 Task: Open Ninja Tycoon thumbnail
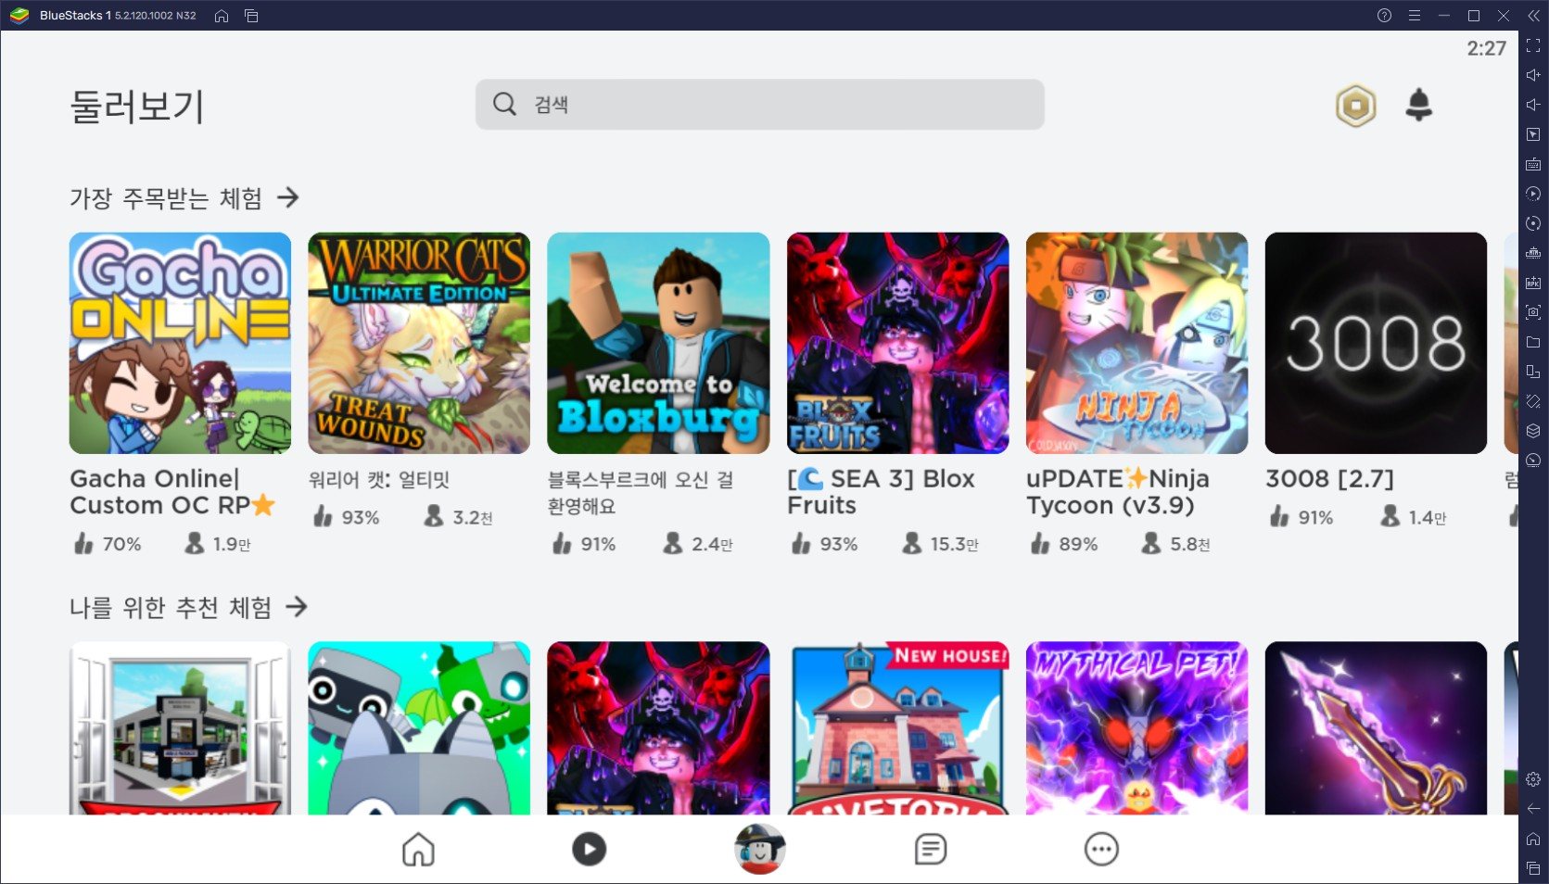pyautogui.click(x=1136, y=343)
